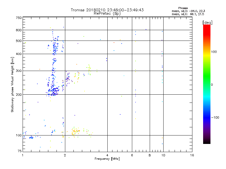
Task: Click the y-axis tick label '400'
Action: 19,54
